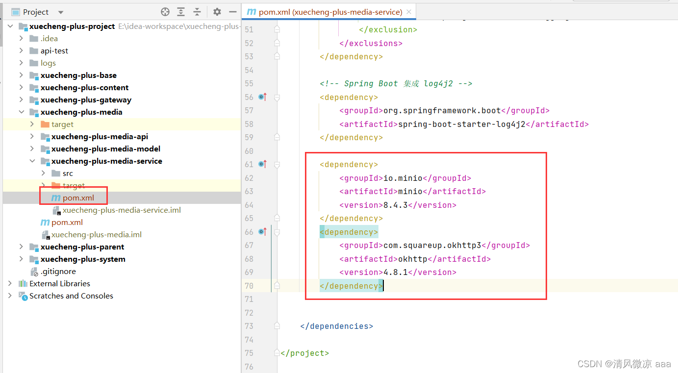Expand xuecheng-plus-media-model module
Image resolution: width=678 pixels, height=373 pixels.
[x=32, y=149]
